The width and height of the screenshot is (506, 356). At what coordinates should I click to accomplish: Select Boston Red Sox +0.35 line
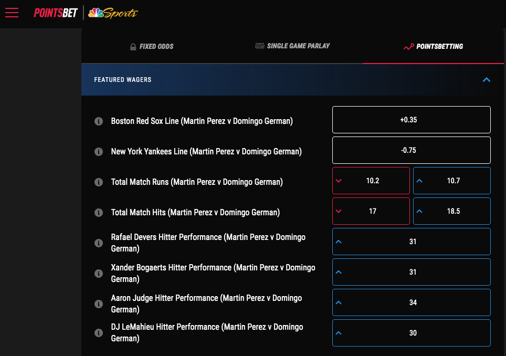[411, 120]
